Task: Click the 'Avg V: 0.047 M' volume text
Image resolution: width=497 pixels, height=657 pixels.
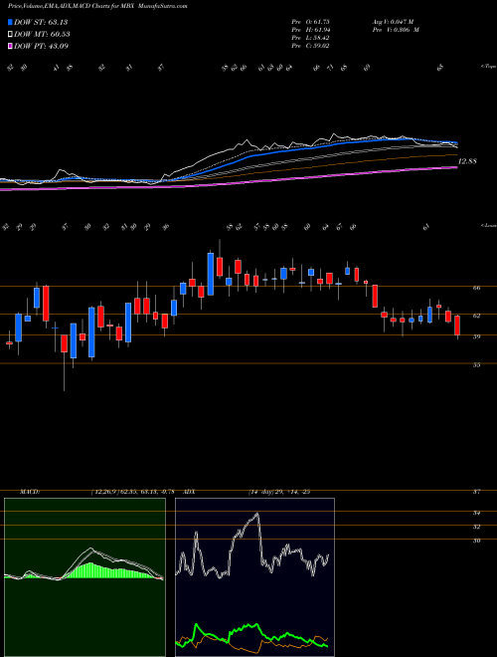Action: pos(393,22)
